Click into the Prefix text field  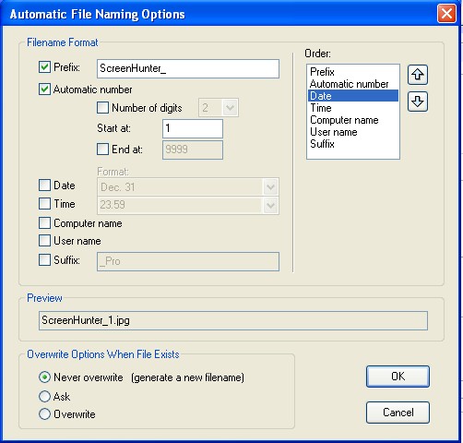(x=188, y=68)
